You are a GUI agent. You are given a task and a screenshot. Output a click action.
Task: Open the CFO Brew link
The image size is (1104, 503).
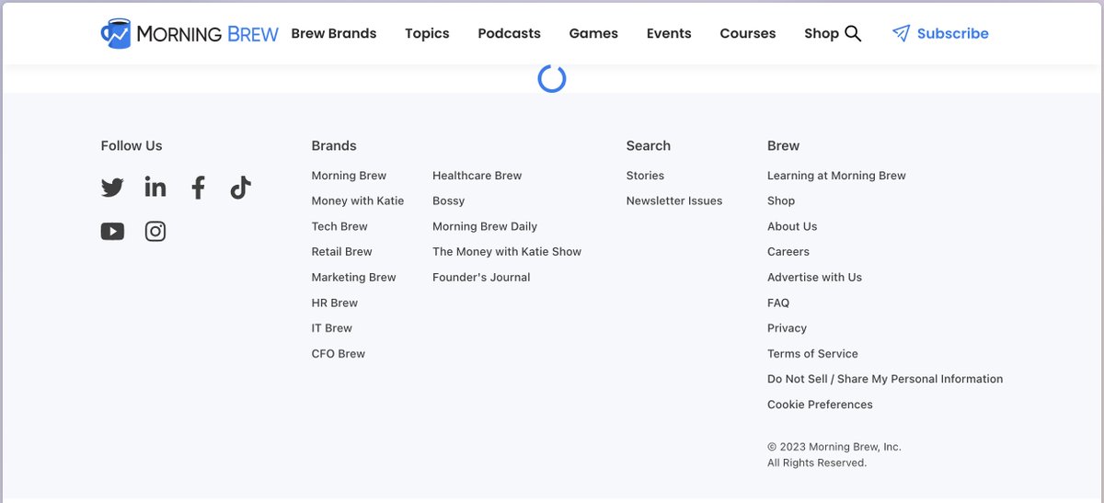339,353
